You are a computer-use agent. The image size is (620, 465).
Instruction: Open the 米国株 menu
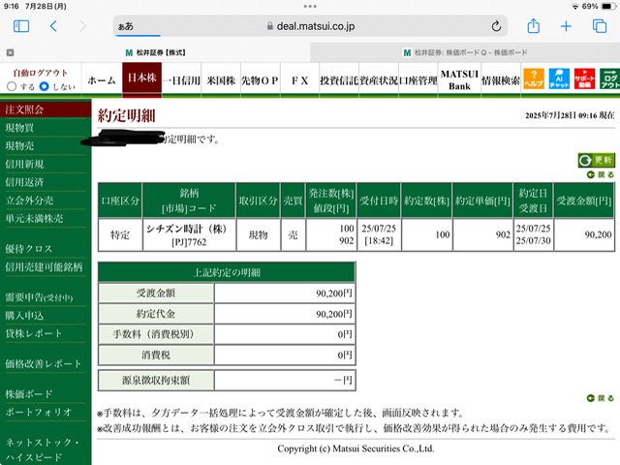(x=221, y=80)
